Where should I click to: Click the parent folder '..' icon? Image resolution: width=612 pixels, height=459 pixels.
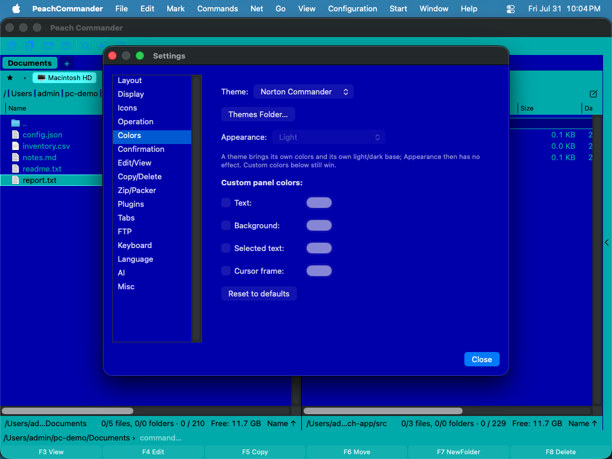[15, 123]
